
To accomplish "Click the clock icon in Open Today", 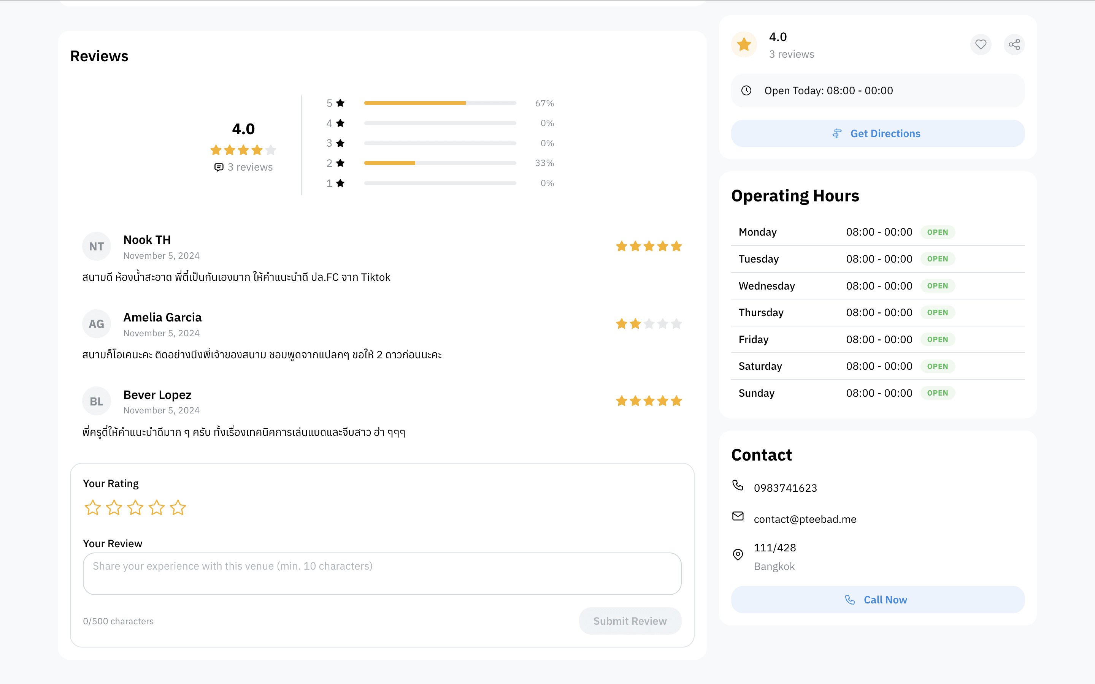I will 746,90.
